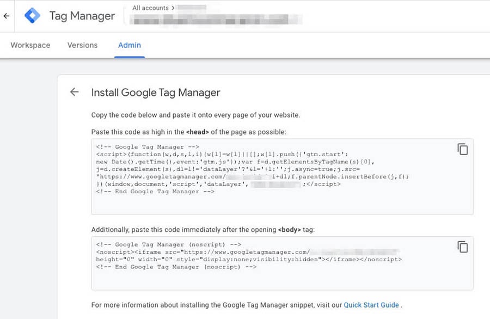Click the Install Google Tag Manager heading
Image resolution: width=490 pixels, height=319 pixels.
pyautogui.click(x=156, y=93)
